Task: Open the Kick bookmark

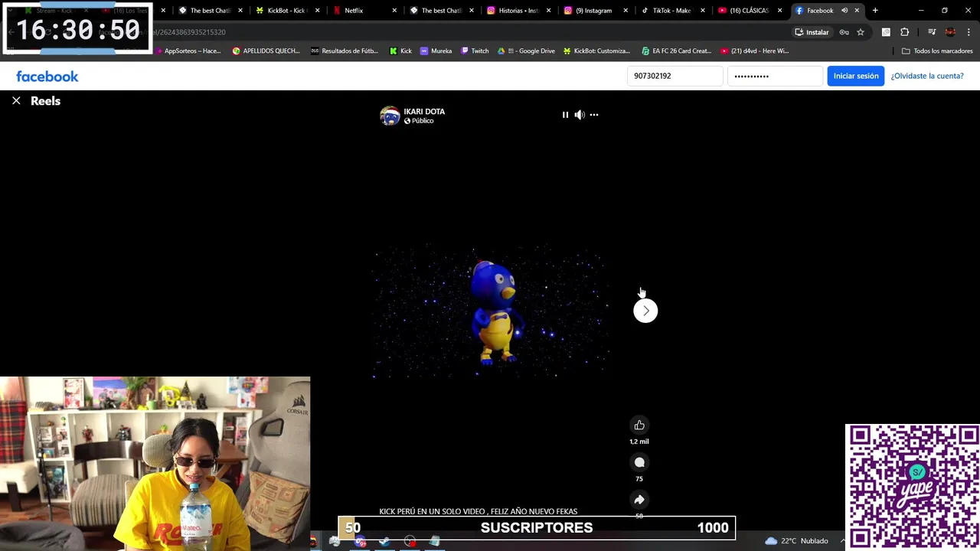Action: click(x=400, y=51)
